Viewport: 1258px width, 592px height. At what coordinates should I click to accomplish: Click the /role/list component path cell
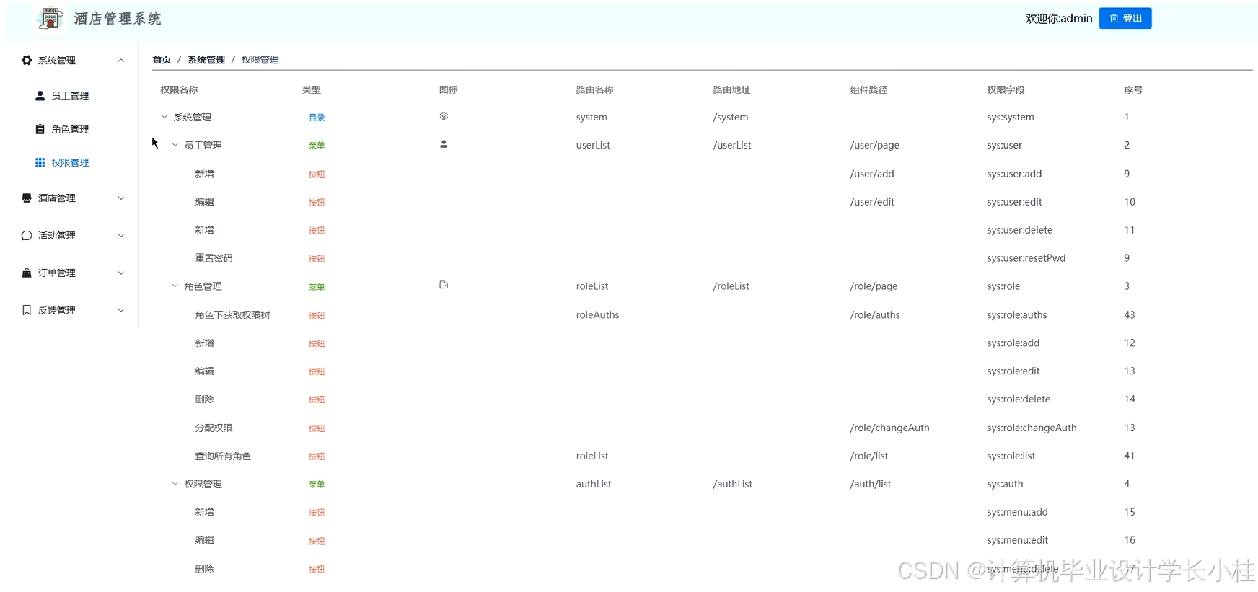click(x=869, y=456)
